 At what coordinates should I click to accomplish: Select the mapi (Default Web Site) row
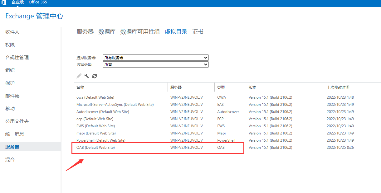(227, 133)
